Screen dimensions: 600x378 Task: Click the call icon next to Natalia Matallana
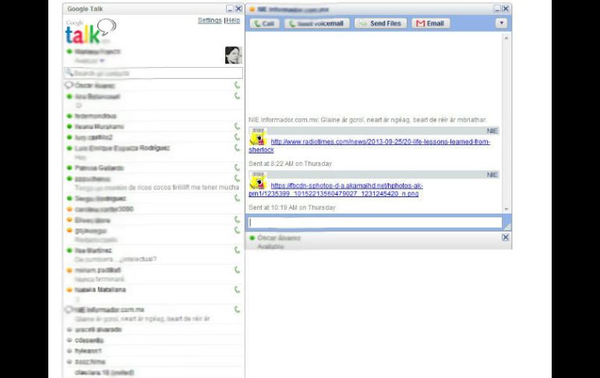click(237, 290)
